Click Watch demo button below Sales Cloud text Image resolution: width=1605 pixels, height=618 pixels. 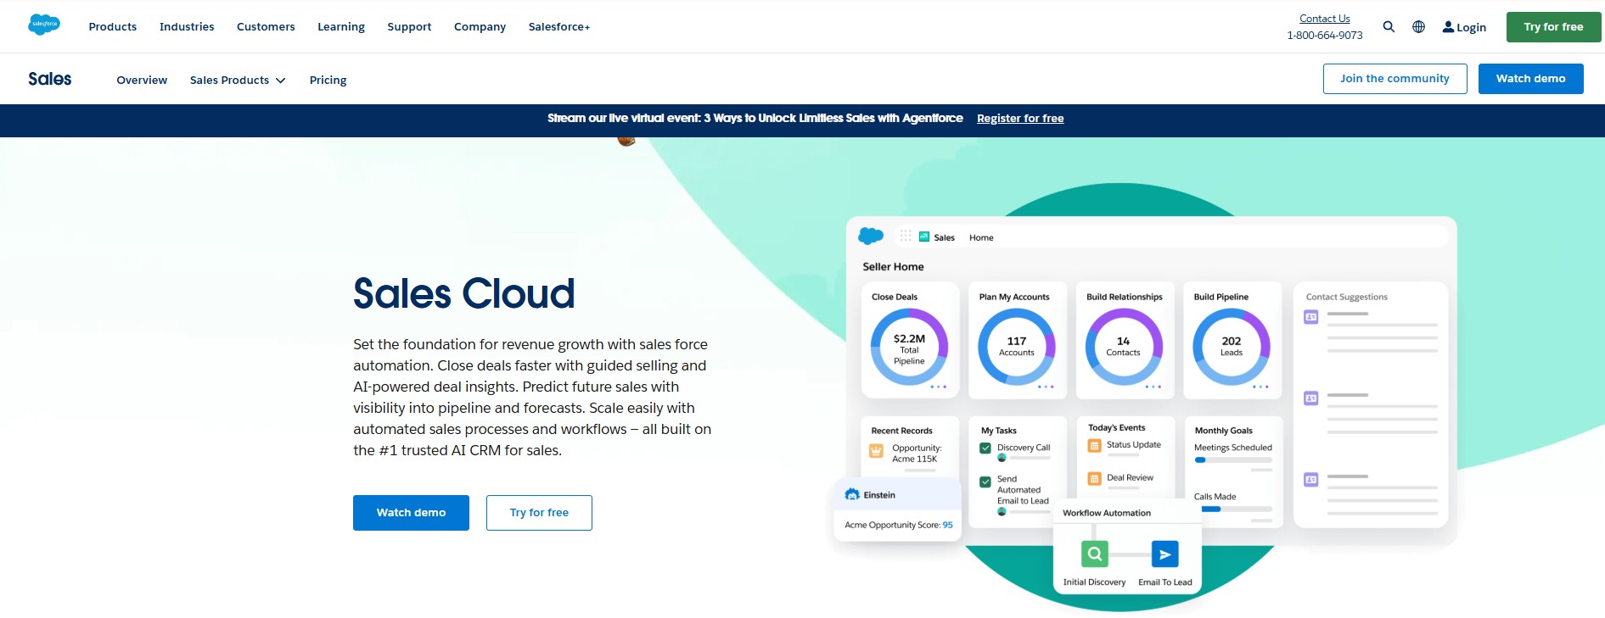tap(411, 513)
